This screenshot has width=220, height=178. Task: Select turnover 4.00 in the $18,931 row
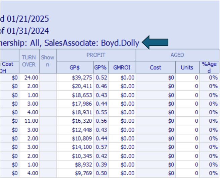point(29,112)
